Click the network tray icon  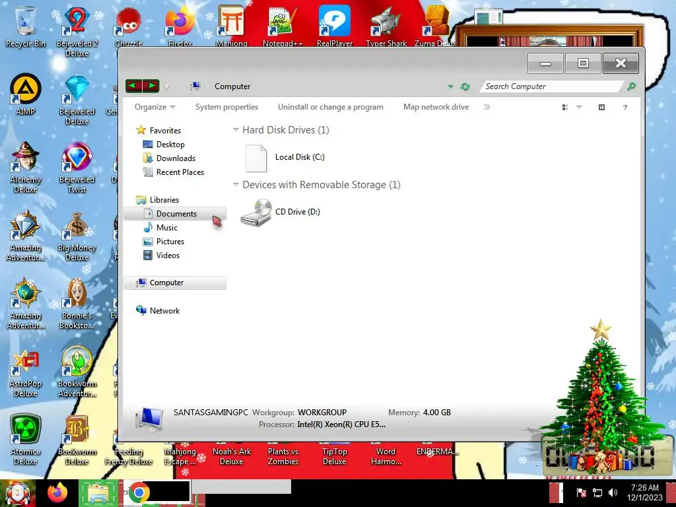[597, 492]
